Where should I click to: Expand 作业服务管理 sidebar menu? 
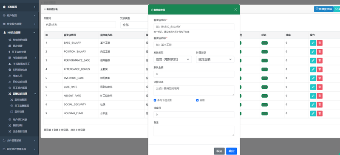[x=19, y=24]
